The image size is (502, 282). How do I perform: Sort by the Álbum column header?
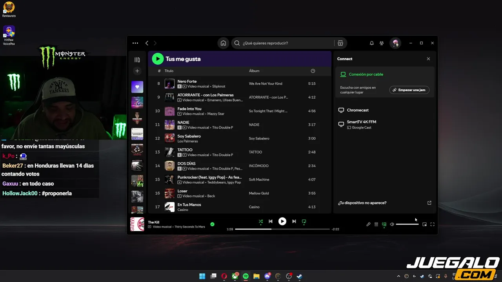click(254, 71)
